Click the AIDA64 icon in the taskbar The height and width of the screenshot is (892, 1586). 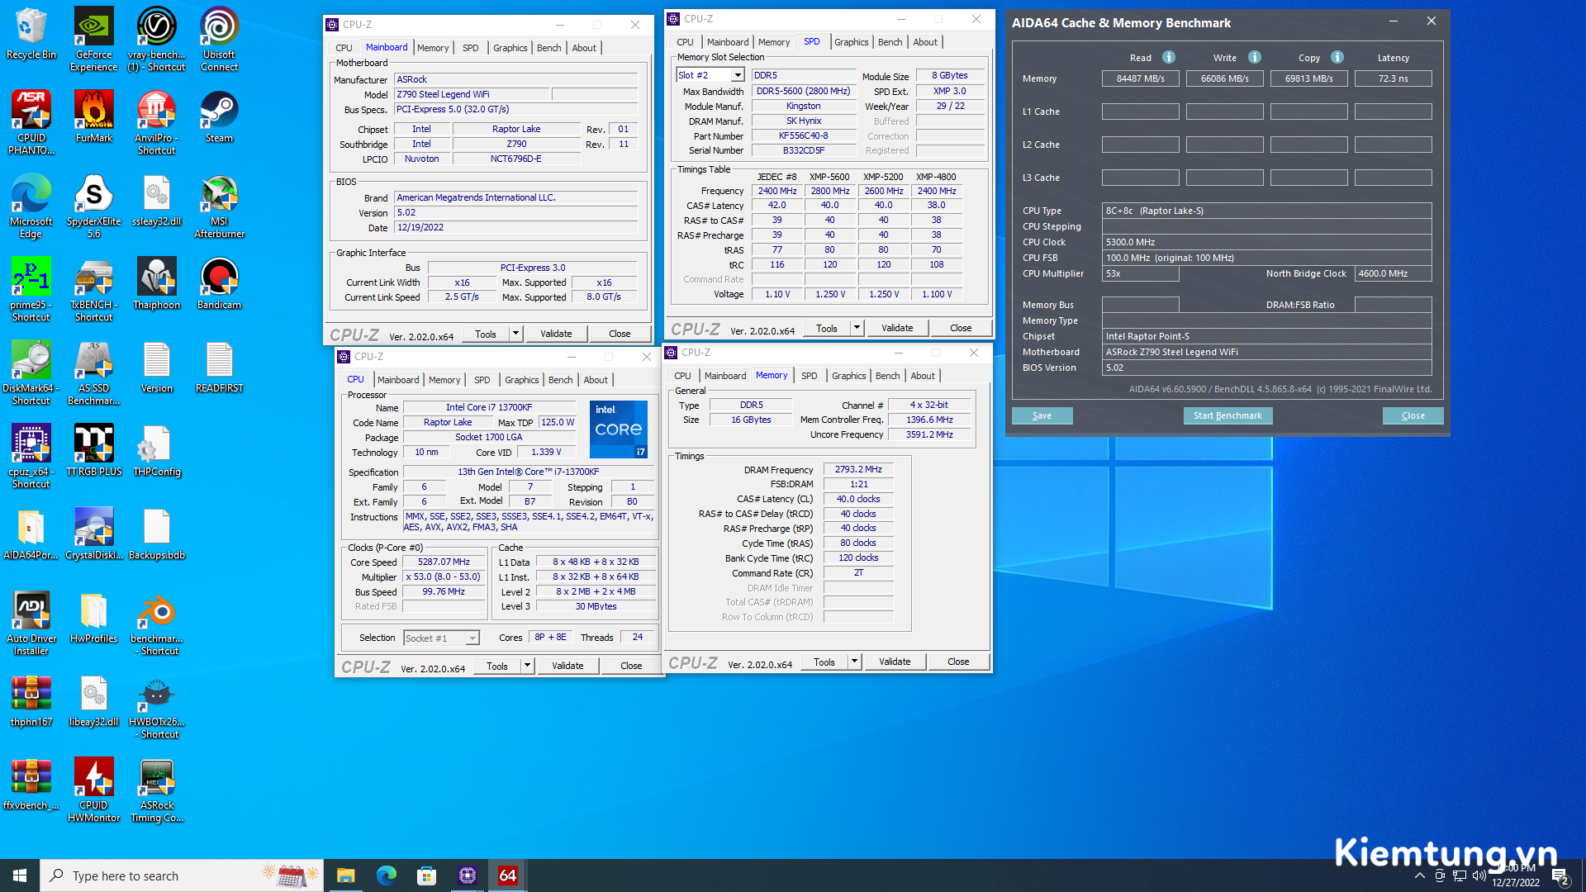[508, 875]
